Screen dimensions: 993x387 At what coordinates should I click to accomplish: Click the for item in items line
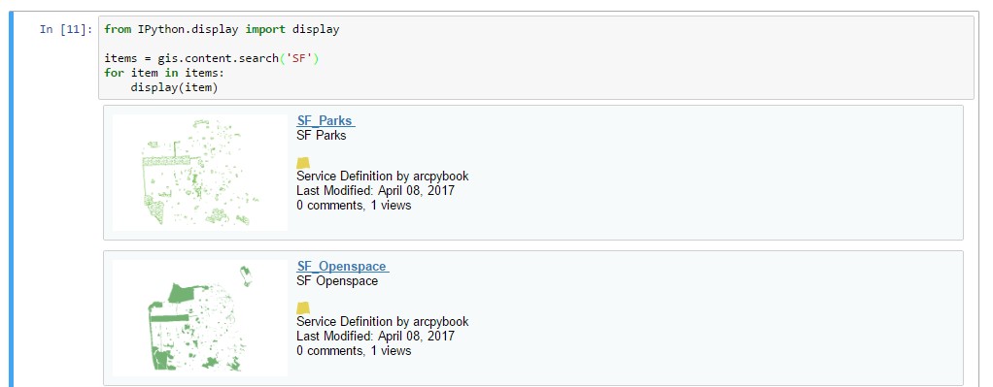pos(161,73)
